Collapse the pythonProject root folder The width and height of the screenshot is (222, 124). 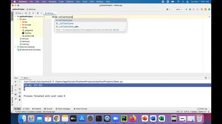(x=15, y=17)
